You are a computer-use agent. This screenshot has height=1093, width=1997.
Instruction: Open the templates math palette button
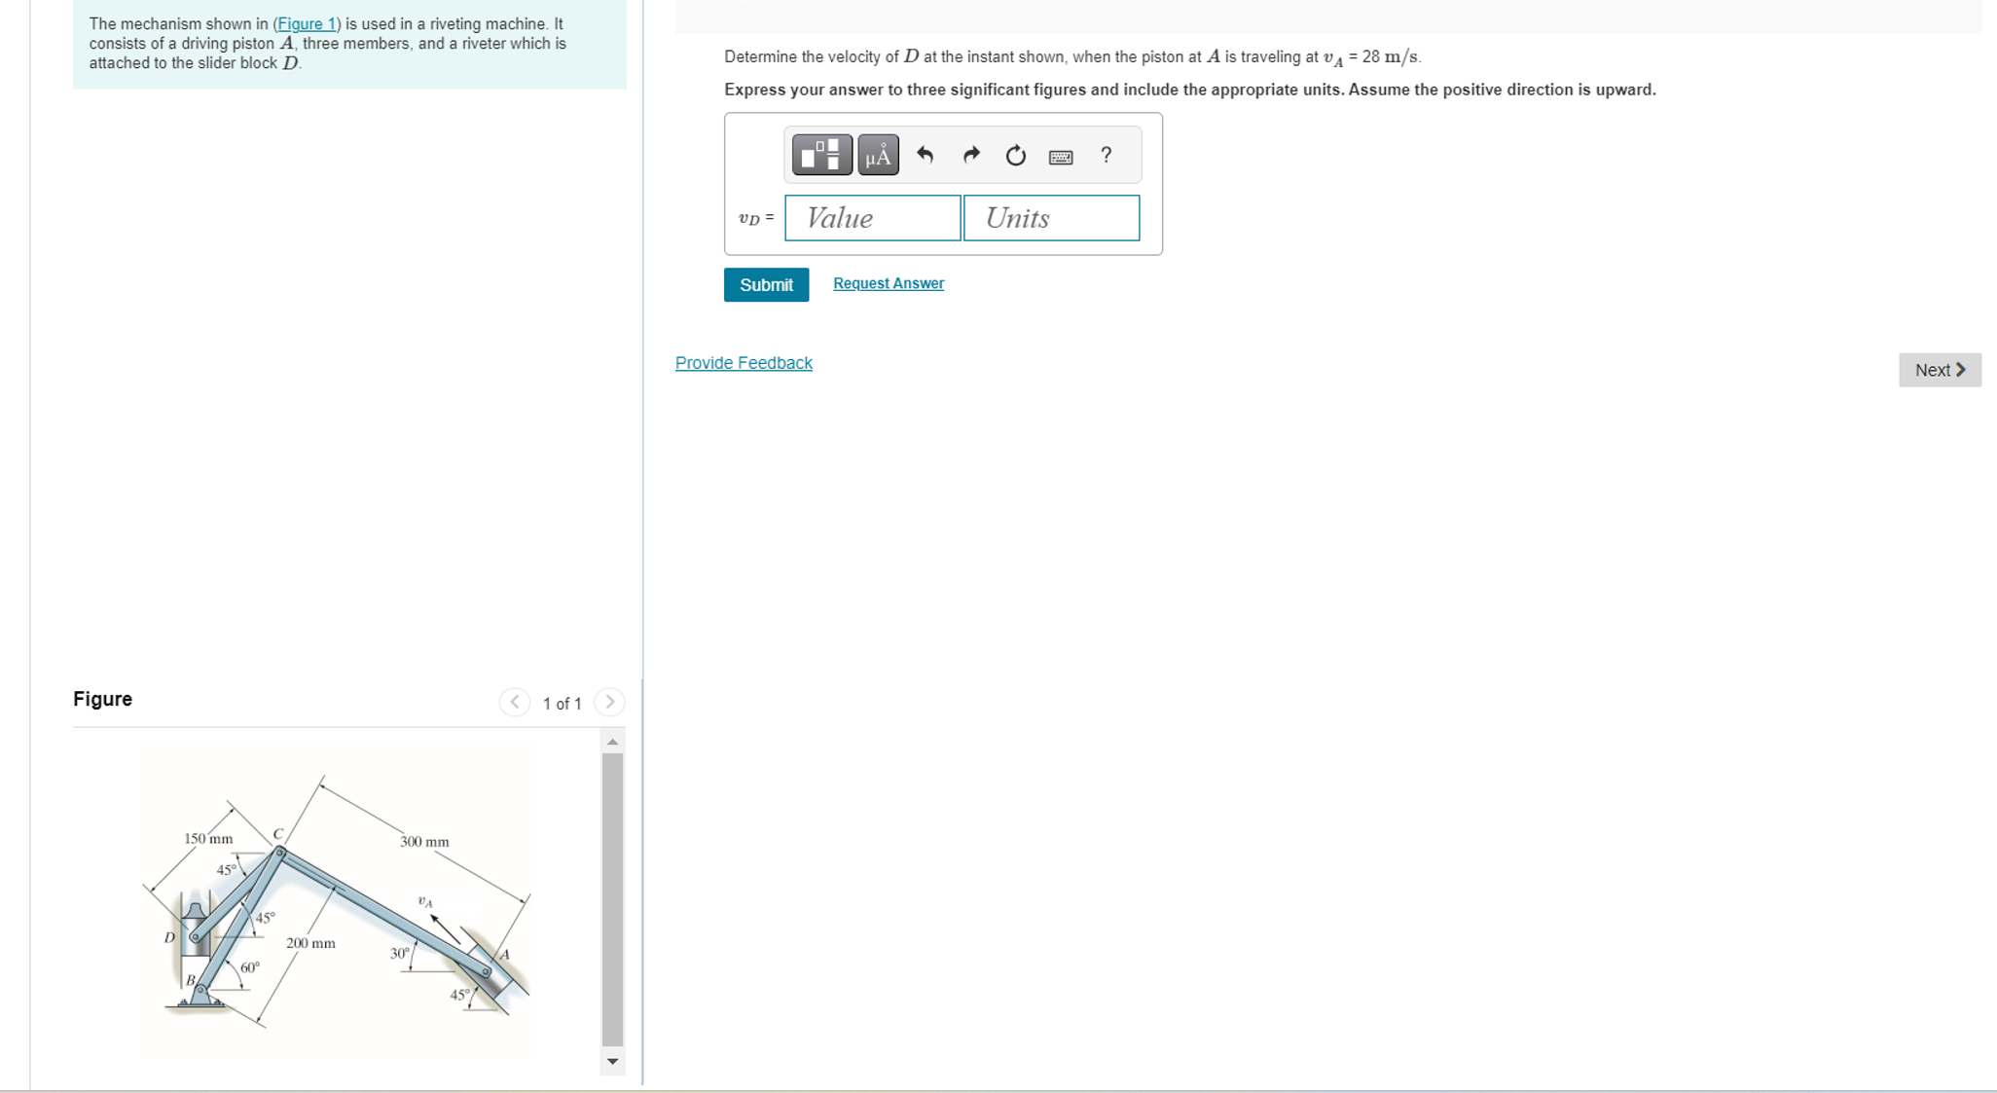pos(821,155)
